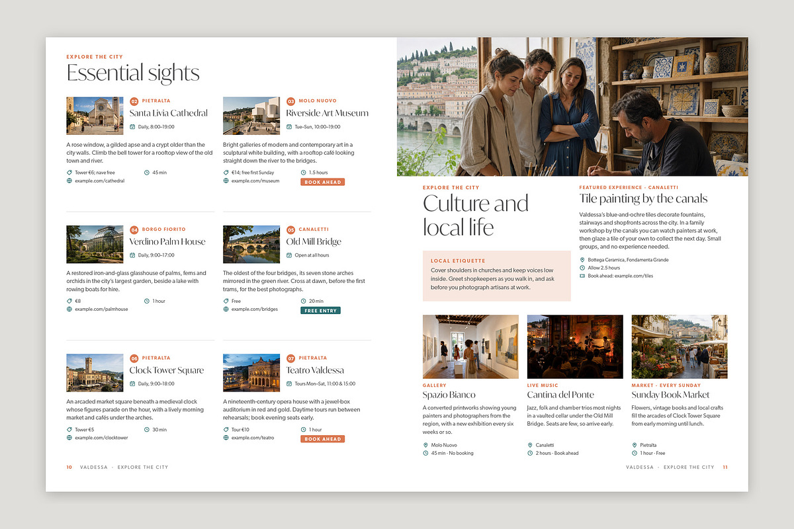
Task: Open the example.com/clocktower link
Action: click(101, 438)
